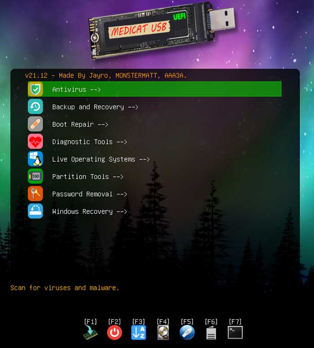Select the Windows Recovery menu text
This screenshot has width=314, height=348.
pyautogui.click(x=89, y=211)
